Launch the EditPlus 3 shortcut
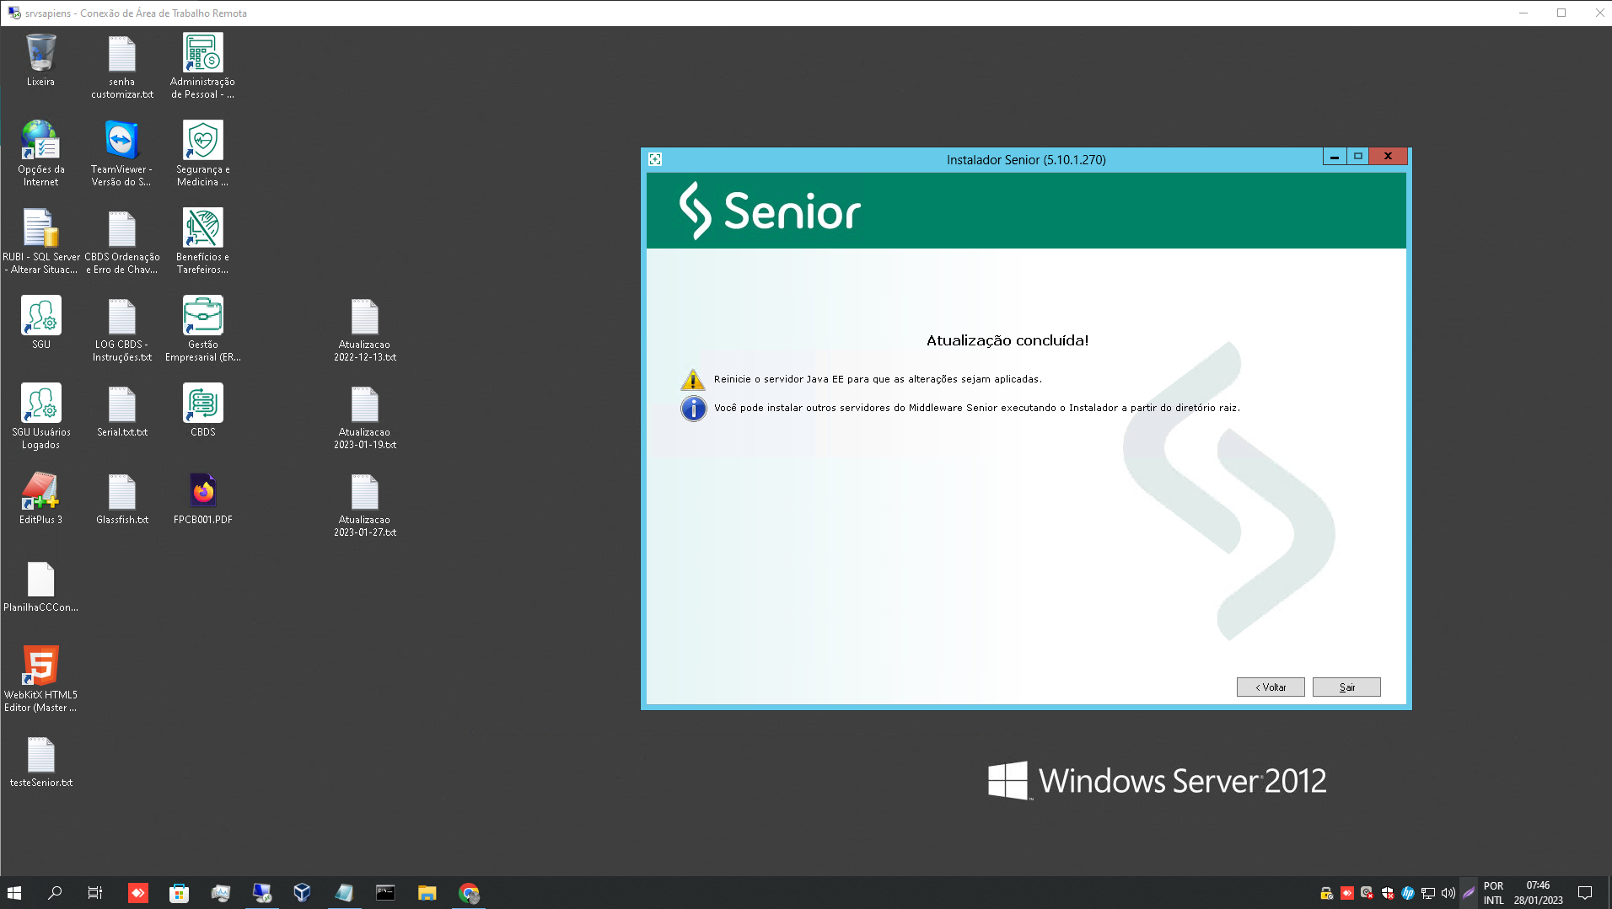The height and width of the screenshot is (909, 1612). click(40, 499)
